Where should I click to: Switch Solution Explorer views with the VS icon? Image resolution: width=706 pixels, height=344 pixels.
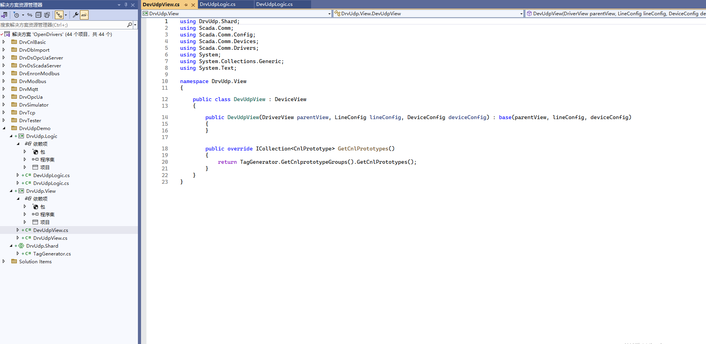tap(4, 15)
